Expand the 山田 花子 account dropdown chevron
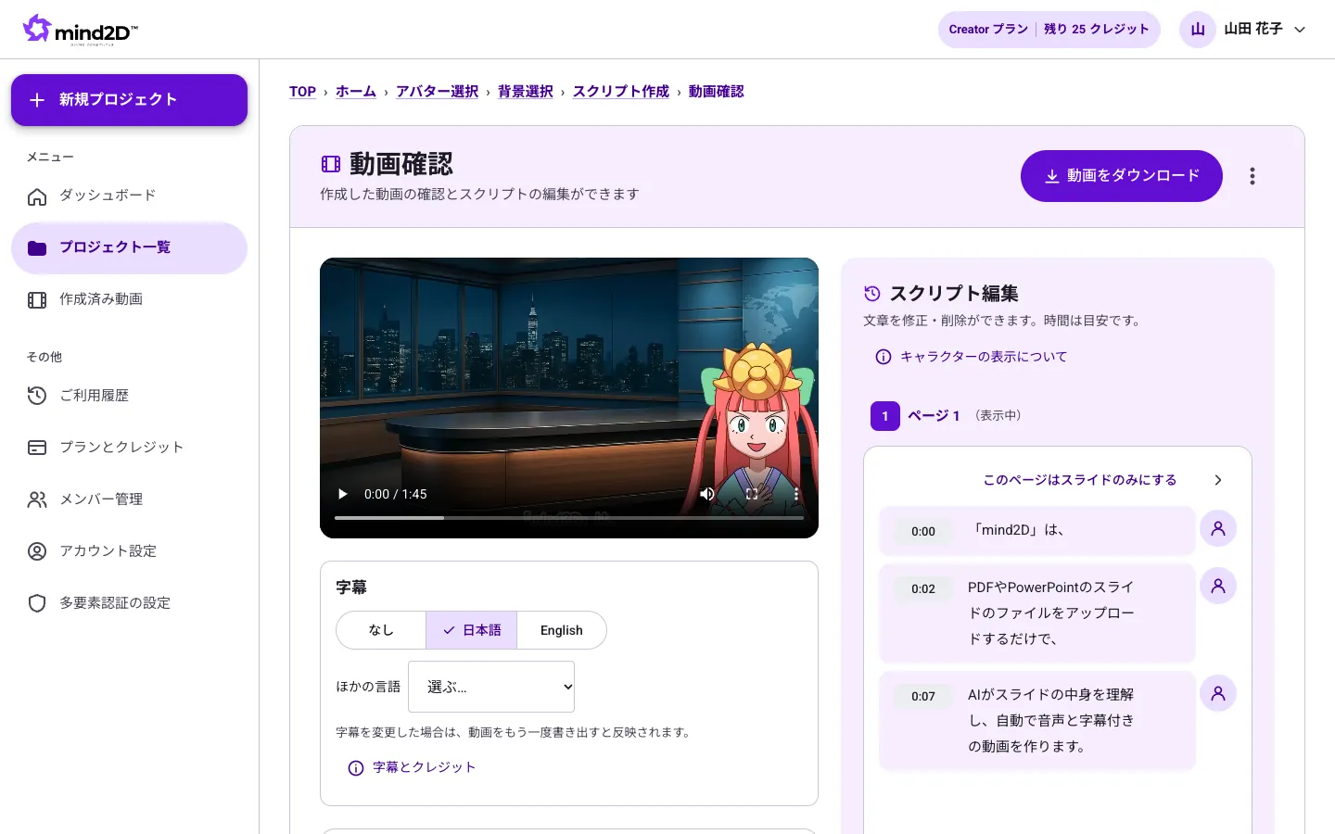Viewport: 1335px width, 834px height. (x=1300, y=30)
